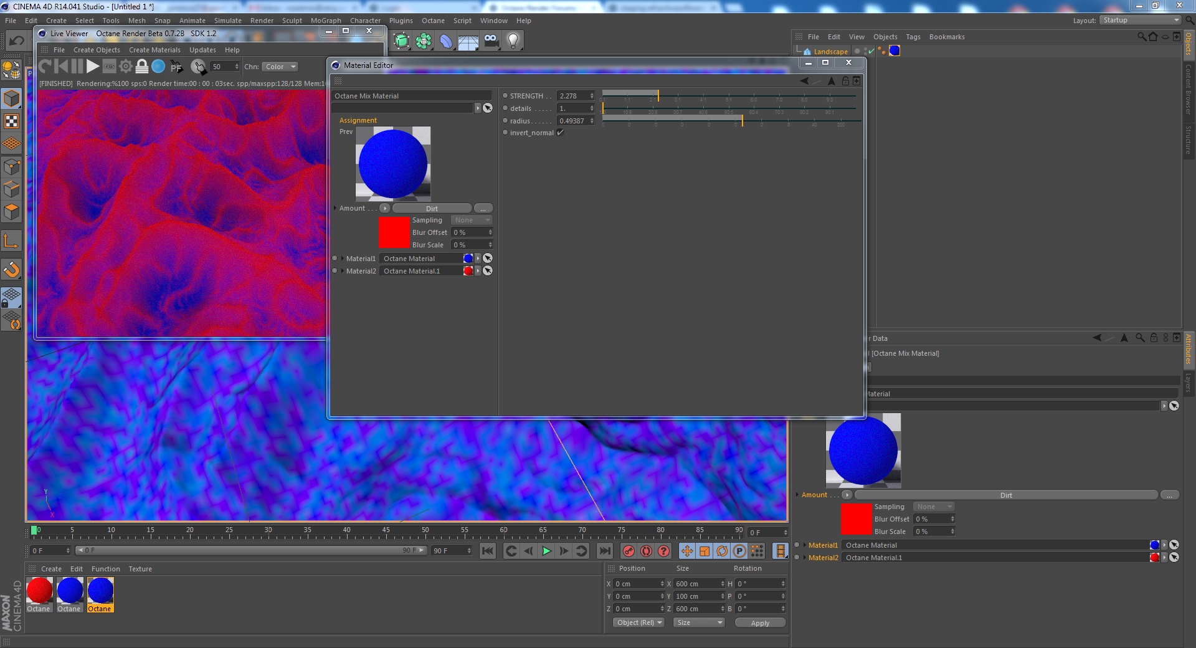Click the blue deformer object icon
Image resolution: width=1196 pixels, height=648 pixels.
(446, 42)
